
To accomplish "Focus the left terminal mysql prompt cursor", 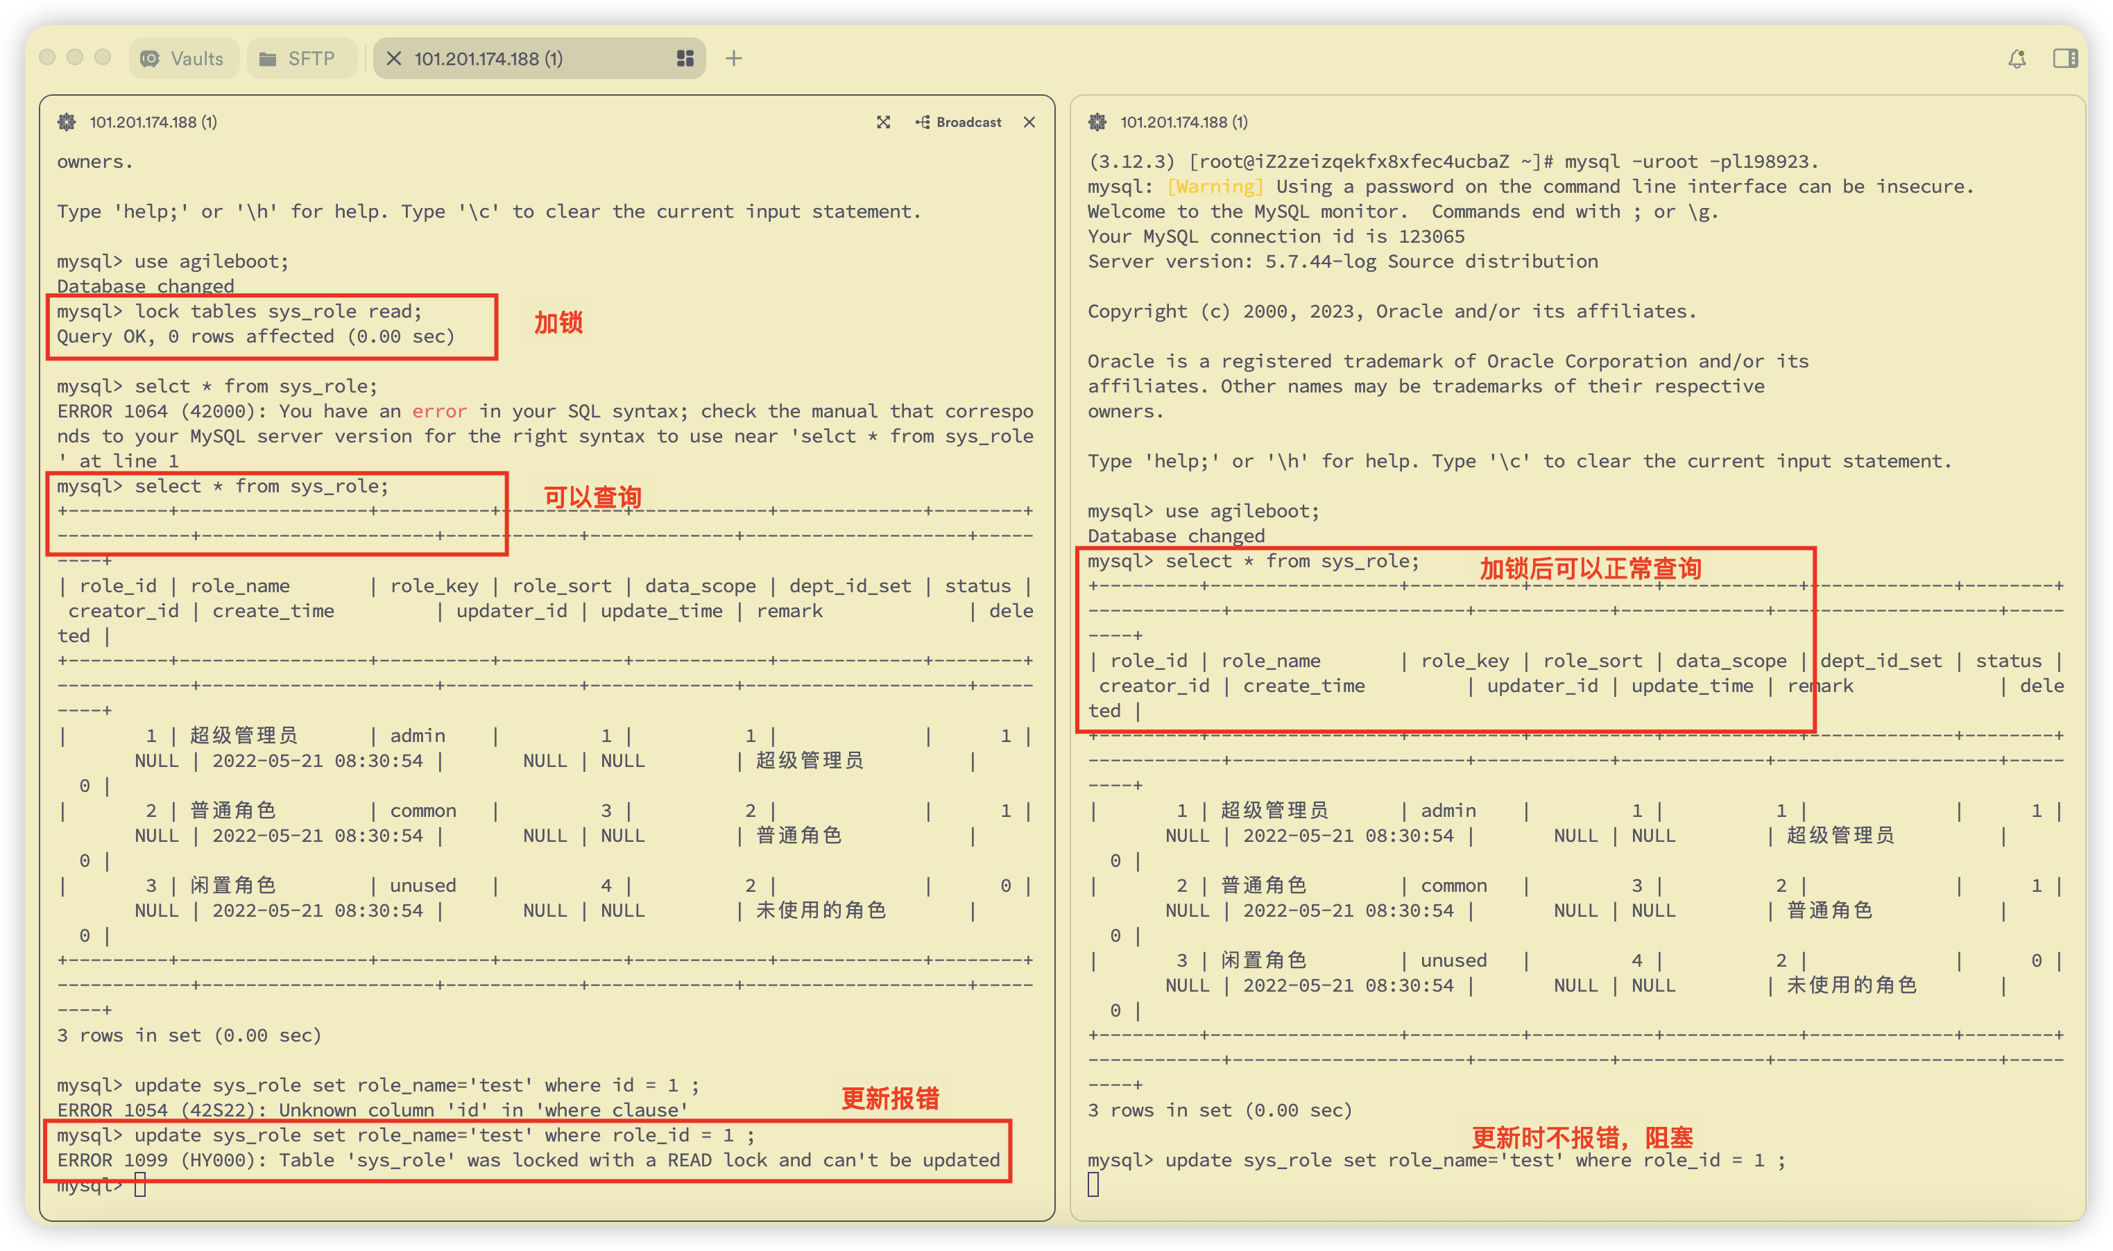I will point(140,1185).
